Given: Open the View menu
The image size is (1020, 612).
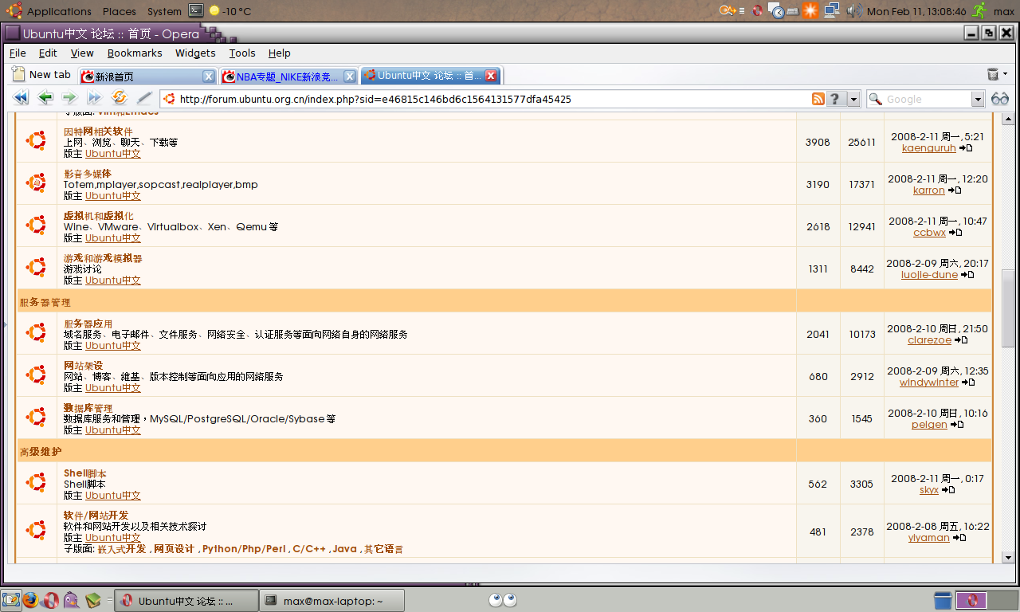Looking at the screenshot, I should coord(82,53).
